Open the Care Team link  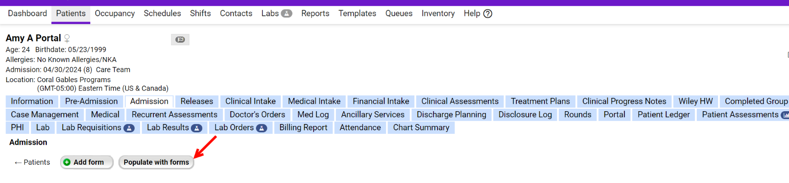[x=113, y=70]
